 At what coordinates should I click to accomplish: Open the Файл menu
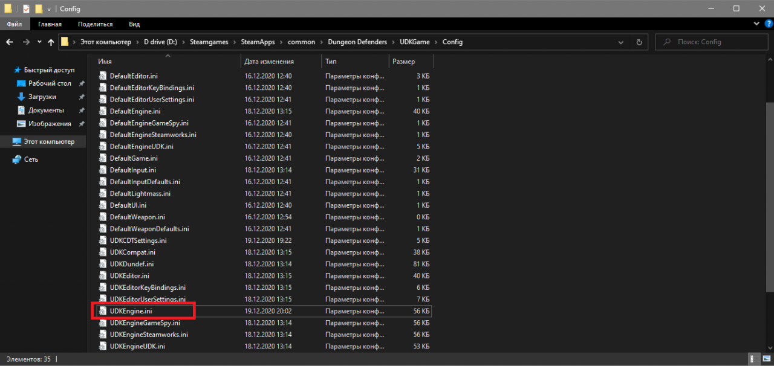[15, 24]
